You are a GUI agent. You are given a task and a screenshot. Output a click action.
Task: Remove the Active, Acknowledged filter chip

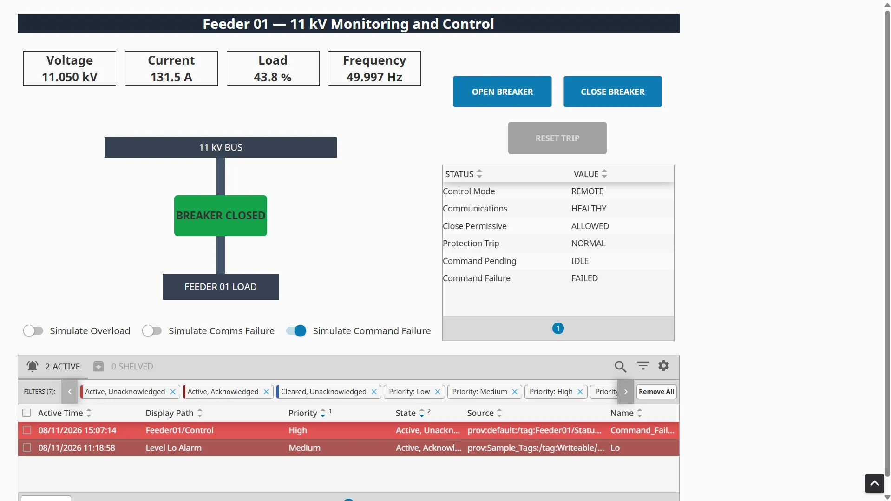pyautogui.click(x=266, y=392)
